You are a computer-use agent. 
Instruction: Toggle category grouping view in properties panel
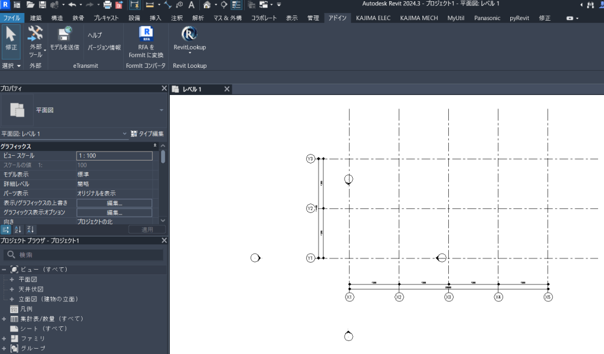(5, 230)
